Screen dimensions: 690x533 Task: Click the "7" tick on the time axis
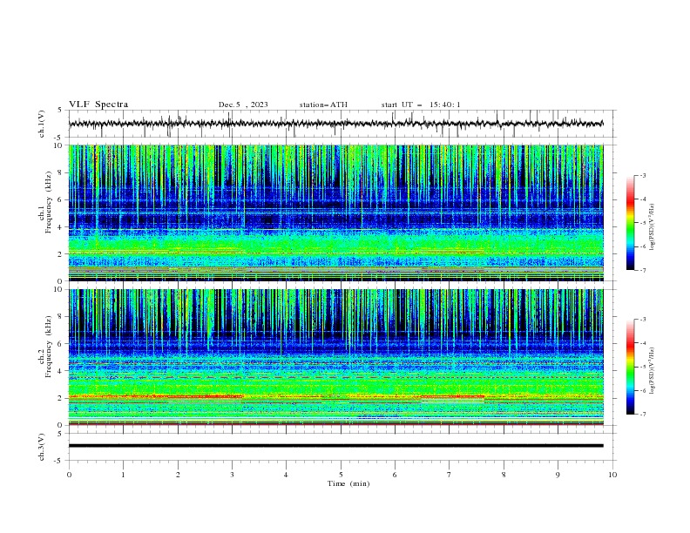click(x=450, y=475)
